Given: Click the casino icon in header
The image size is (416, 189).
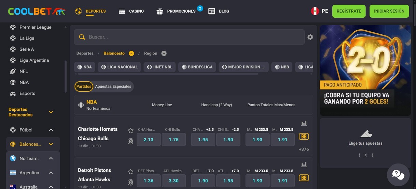Looking at the screenshot, I should tap(122, 11).
